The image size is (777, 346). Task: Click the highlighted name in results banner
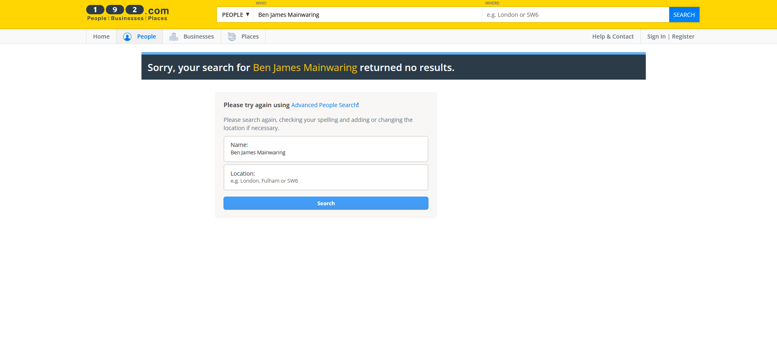[305, 68]
